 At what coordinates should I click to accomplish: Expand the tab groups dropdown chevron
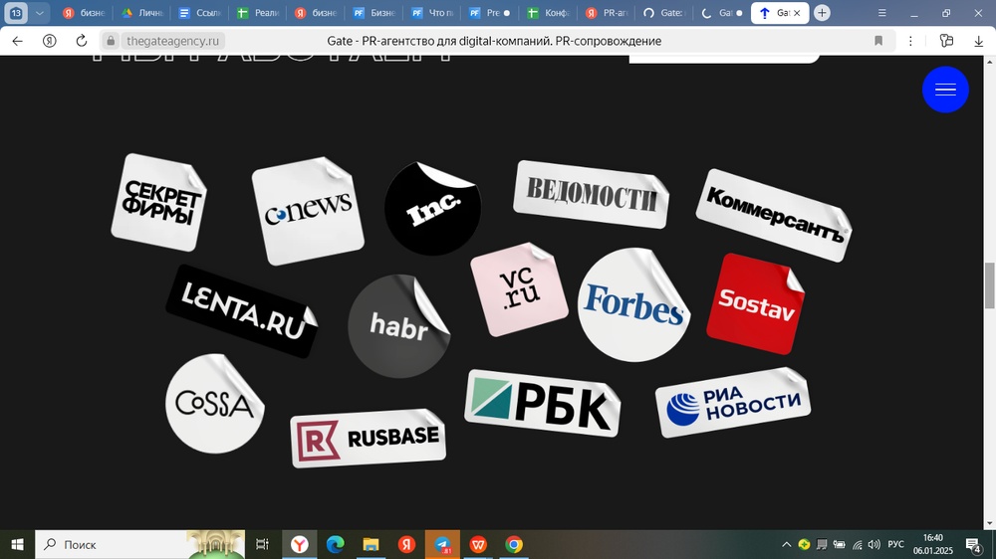pyautogui.click(x=40, y=13)
